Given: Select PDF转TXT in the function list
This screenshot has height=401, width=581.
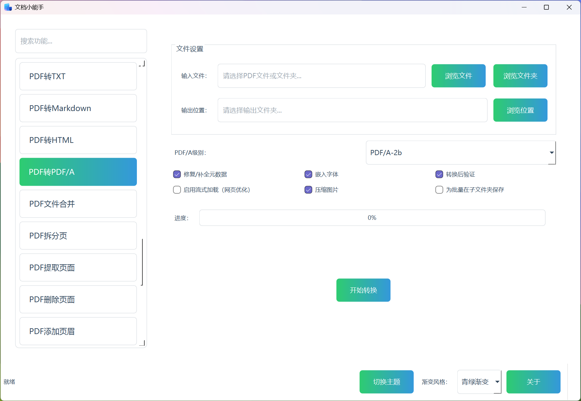Looking at the screenshot, I should (x=78, y=76).
